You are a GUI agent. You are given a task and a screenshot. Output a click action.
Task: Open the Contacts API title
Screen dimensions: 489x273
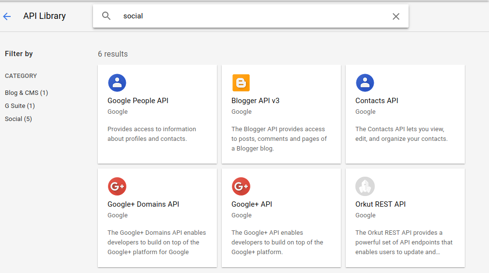click(x=377, y=101)
